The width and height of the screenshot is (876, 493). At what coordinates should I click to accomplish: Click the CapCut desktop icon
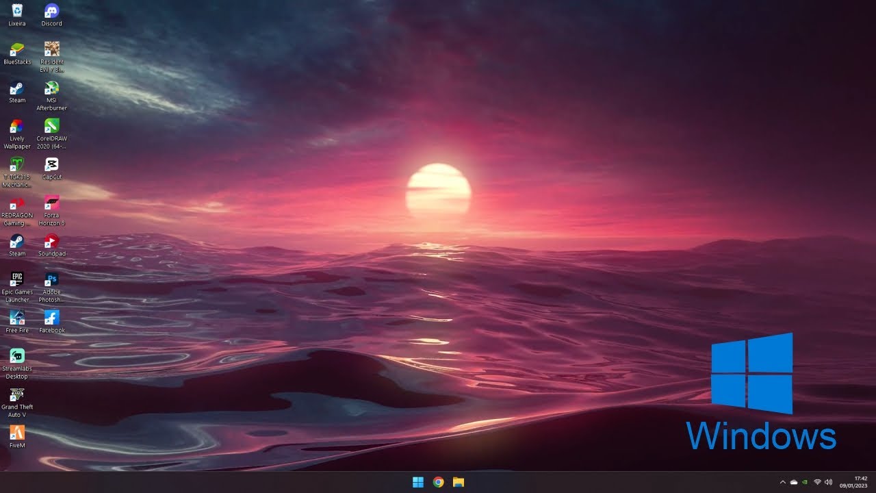click(x=51, y=168)
